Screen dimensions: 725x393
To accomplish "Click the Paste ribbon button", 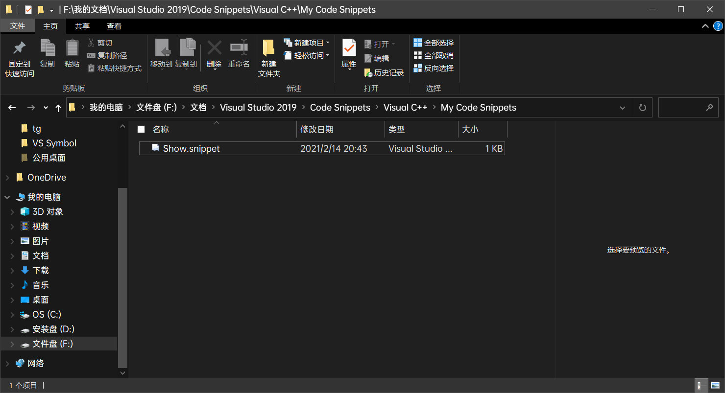I will point(72,54).
